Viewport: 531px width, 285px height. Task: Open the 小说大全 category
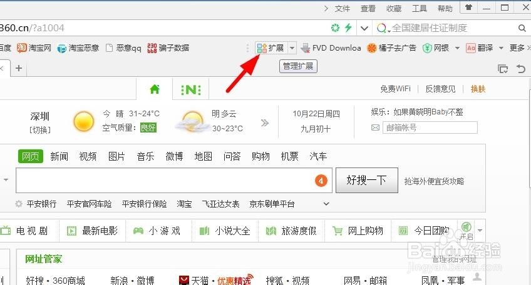[225, 231]
